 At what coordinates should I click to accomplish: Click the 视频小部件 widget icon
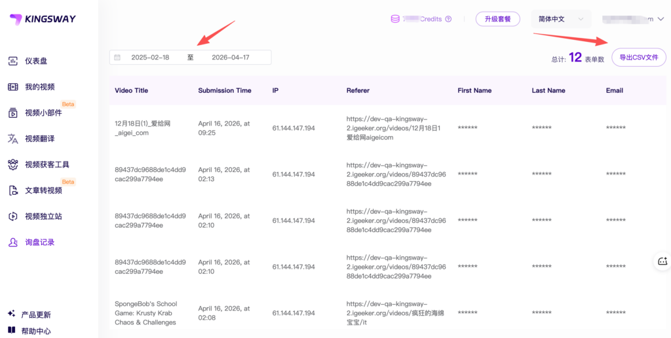12,112
